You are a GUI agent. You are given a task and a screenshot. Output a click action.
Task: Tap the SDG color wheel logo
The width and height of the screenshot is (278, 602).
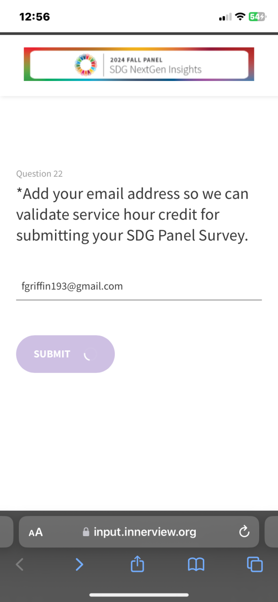[x=85, y=64]
